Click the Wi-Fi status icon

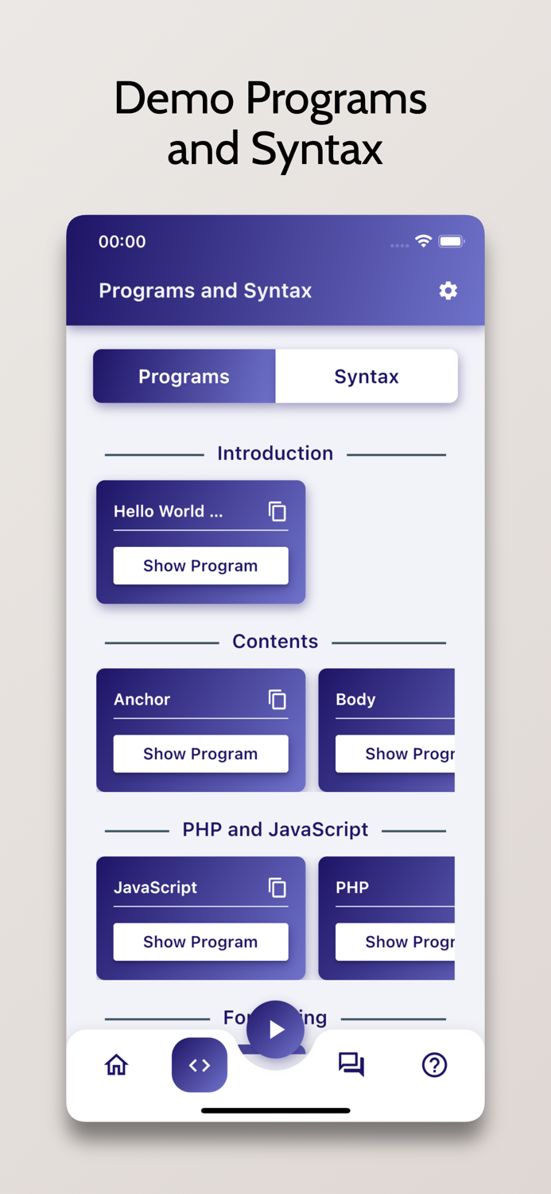point(424,241)
